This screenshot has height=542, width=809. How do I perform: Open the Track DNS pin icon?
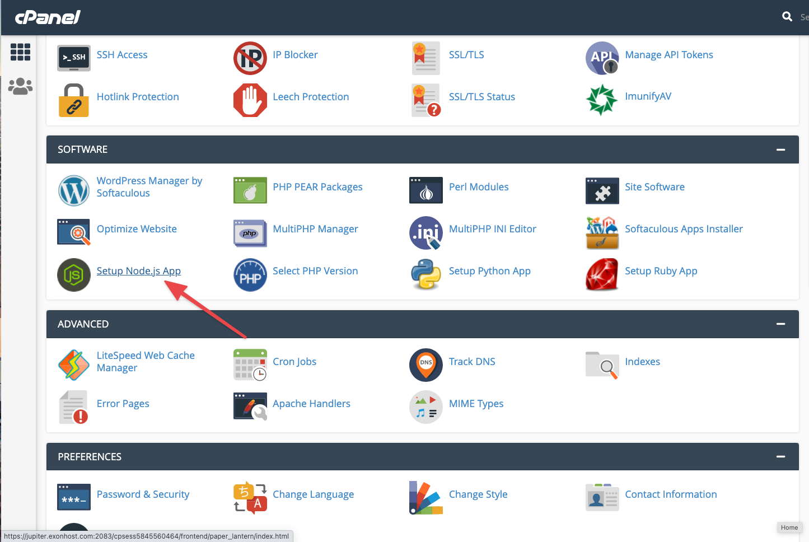(426, 365)
